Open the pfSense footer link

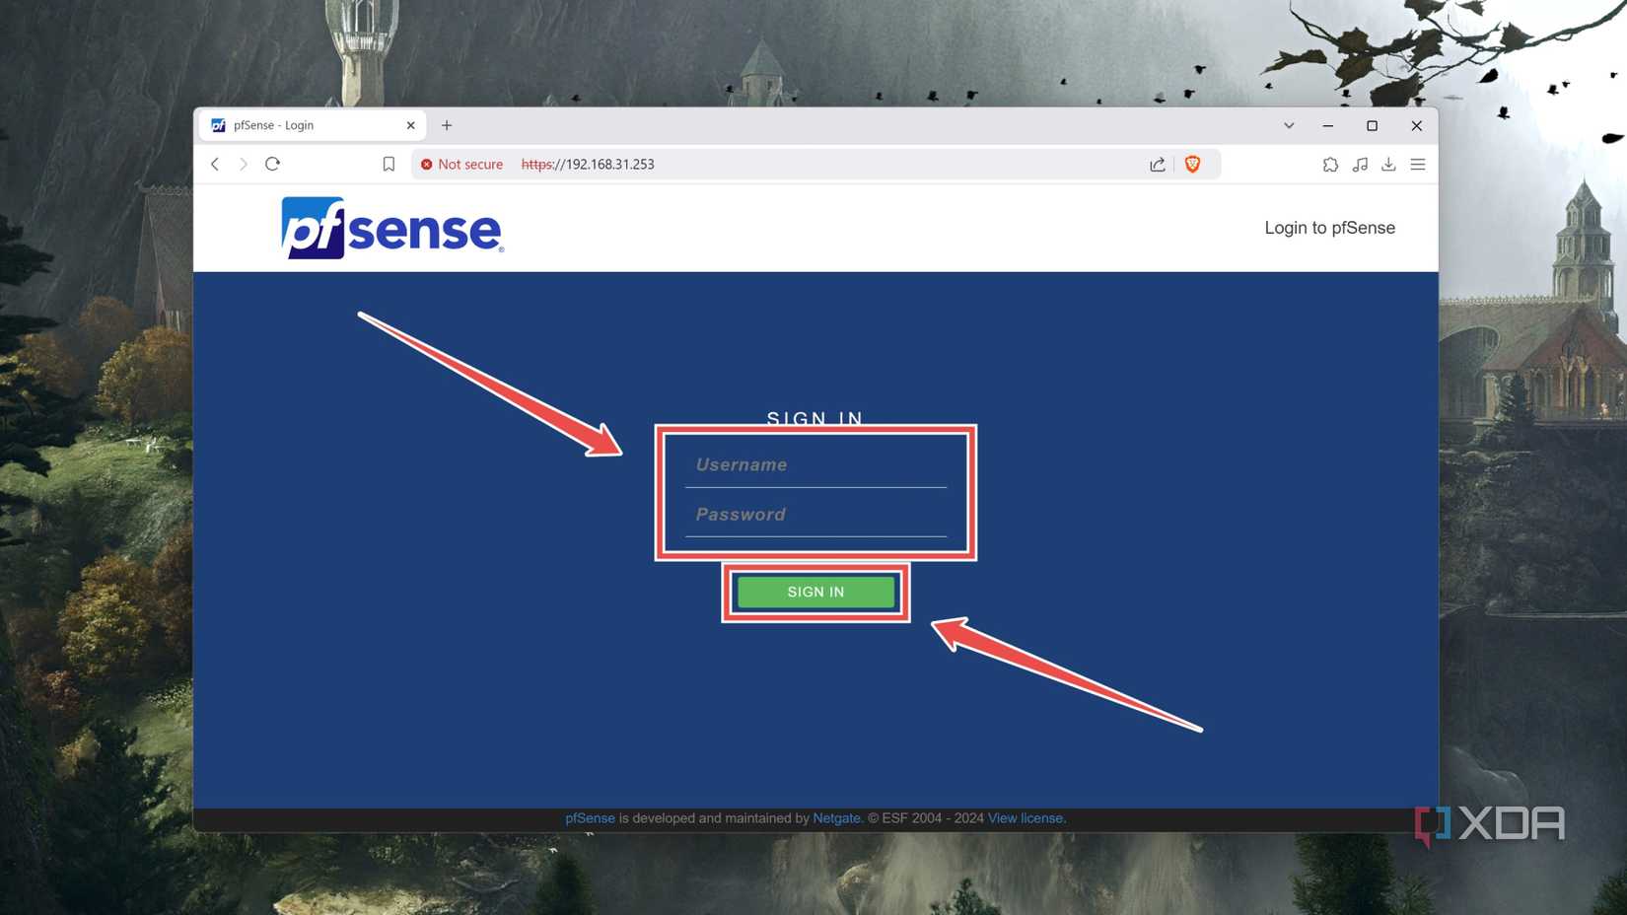pos(590,818)
